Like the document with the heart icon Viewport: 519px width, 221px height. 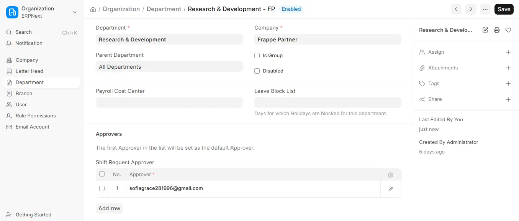click(508, 30)
